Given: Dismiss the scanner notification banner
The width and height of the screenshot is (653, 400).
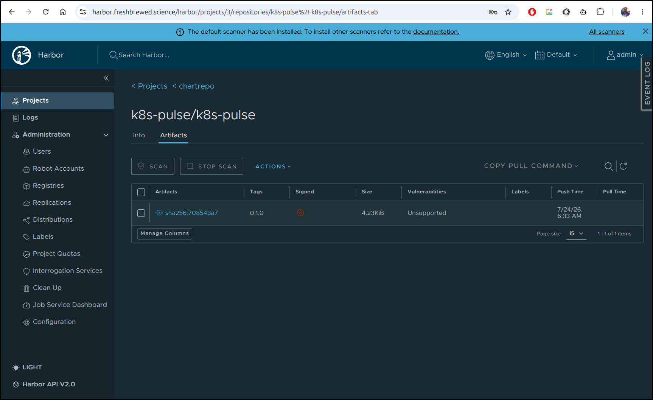Looking at the screenshot, I should point(645,31).
